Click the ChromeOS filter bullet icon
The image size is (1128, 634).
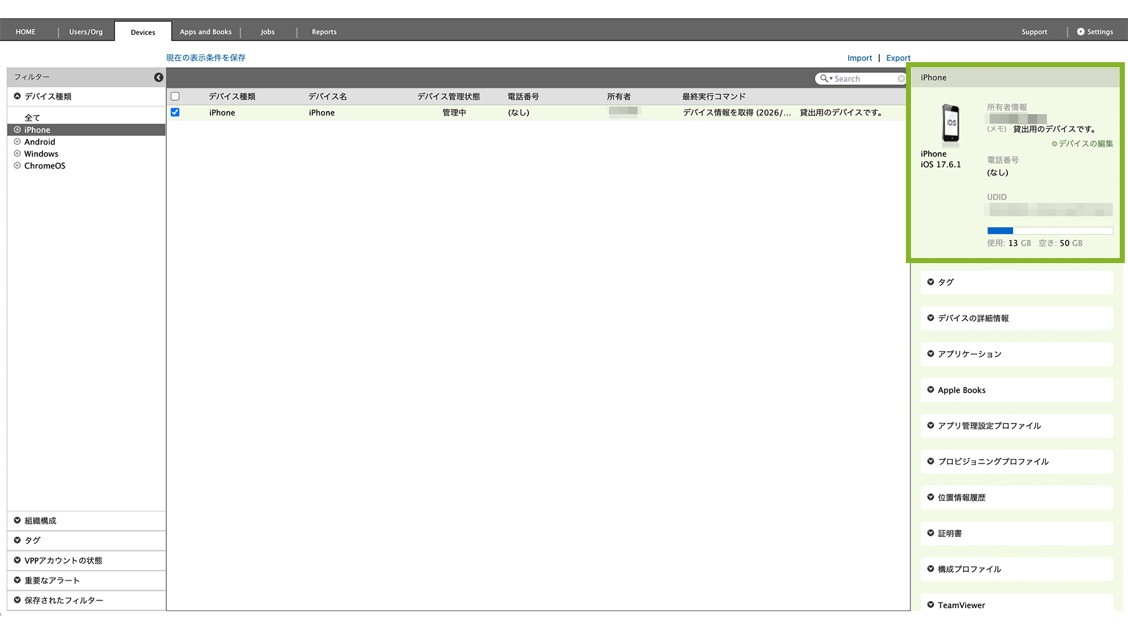pyautogui.click(x=18, y=166)
